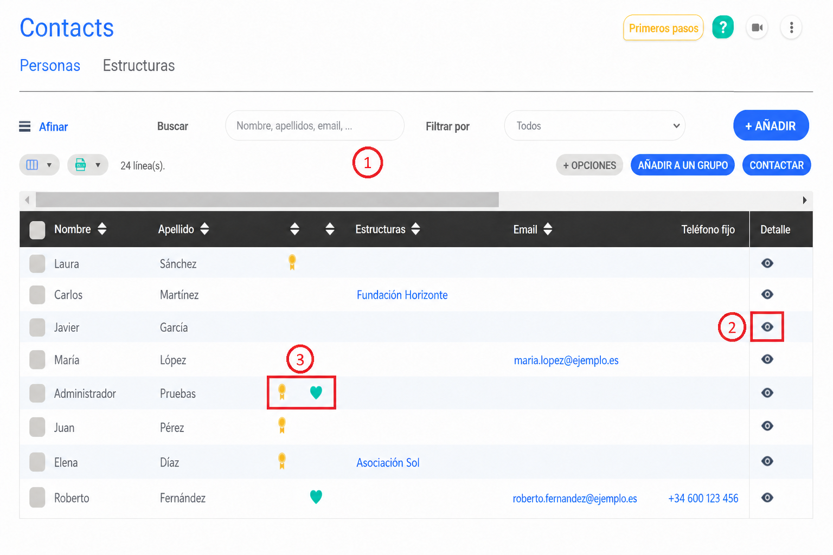Screen dimensions: 833x555
Task: Tick the checkbox for Juan
Action: click(37, 427)
